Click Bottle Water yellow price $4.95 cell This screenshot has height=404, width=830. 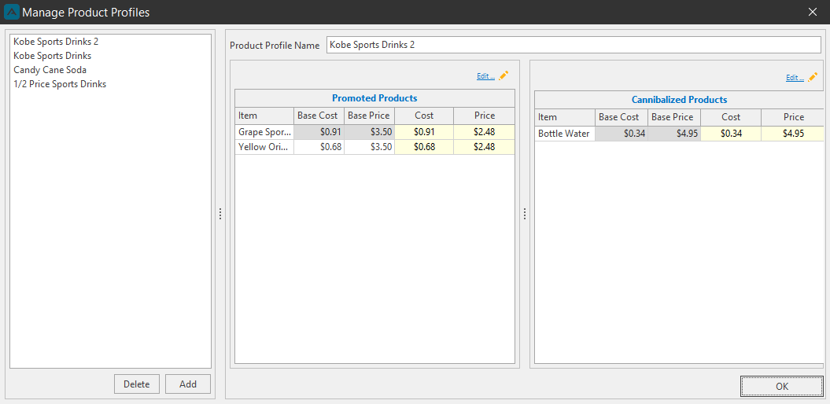[793, 134]
